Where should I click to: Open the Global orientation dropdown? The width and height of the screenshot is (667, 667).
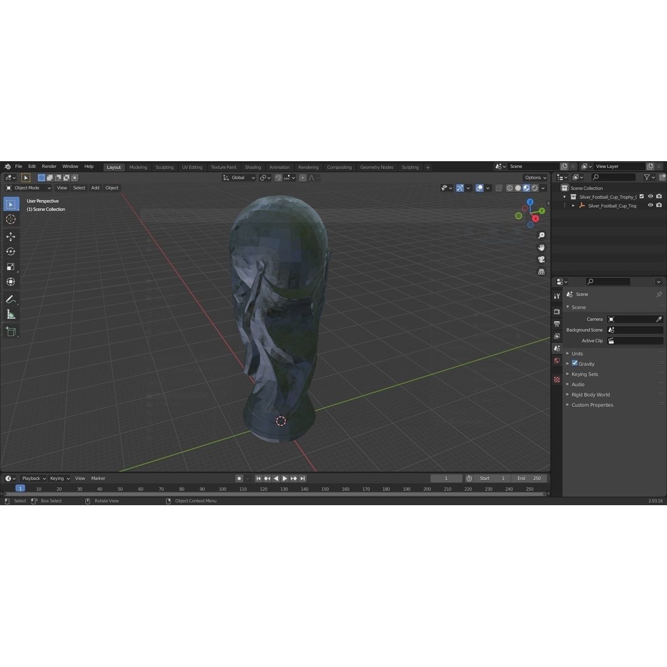(238, 178)
